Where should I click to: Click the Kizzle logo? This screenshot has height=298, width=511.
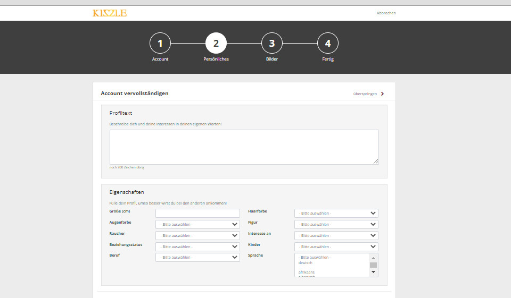tap(110, 13)
